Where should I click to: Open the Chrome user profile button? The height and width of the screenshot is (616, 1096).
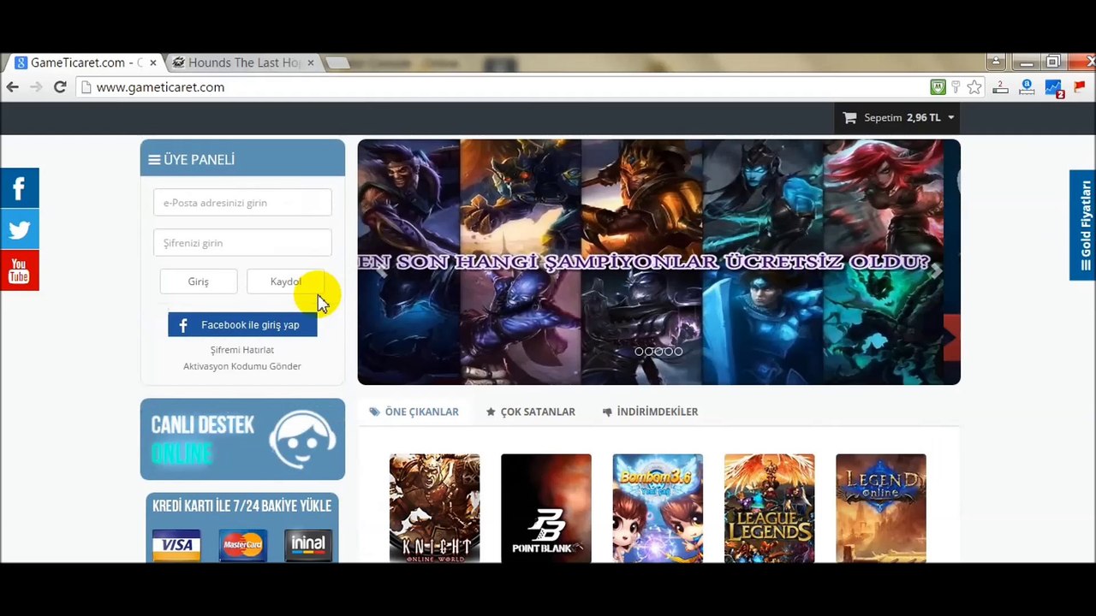995,62
